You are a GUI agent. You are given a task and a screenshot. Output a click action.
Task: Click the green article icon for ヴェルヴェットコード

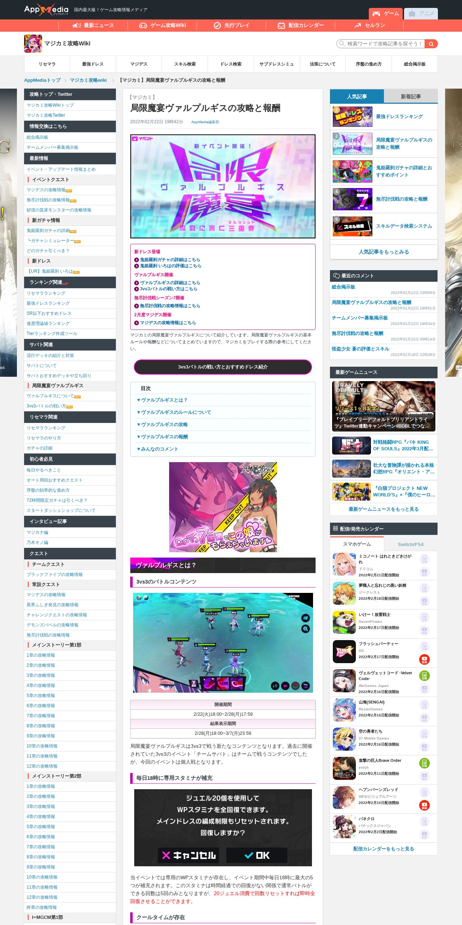point(425,676)
